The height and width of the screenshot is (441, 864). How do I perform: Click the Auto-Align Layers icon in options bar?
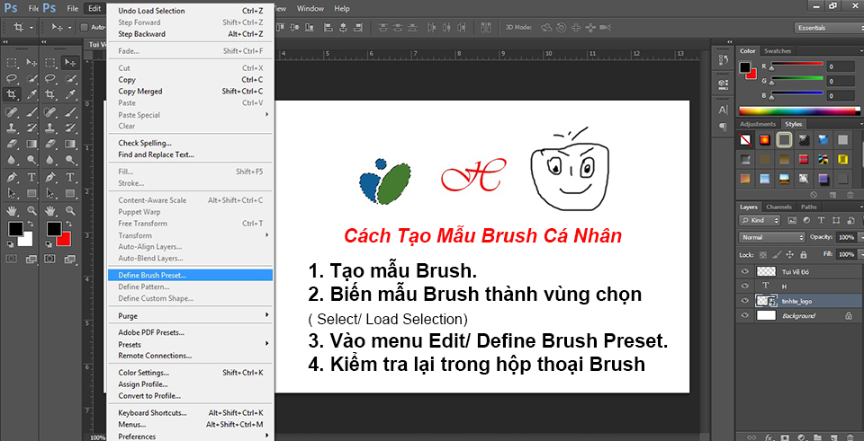[x=485, y=27]
